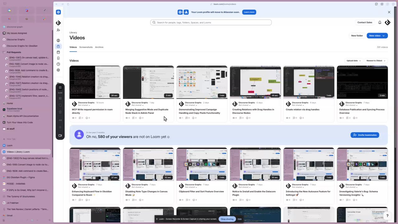398x224 pixels.
Task: Switch to the Videos tab
Action: point(73,47)
